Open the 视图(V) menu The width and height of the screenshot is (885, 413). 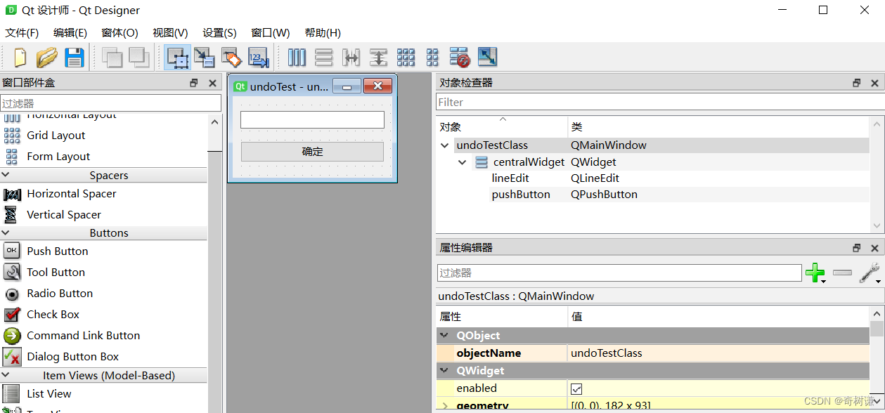point(169,32)
